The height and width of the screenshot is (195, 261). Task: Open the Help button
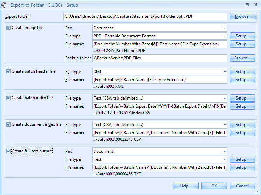pyautogui.click(x=186, y=186)
